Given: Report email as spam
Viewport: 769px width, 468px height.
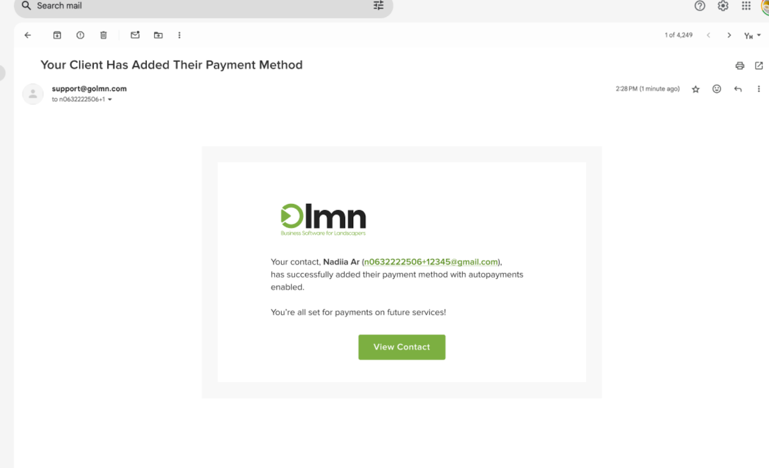Looking at the screenshot, I should tap(80, 35).
